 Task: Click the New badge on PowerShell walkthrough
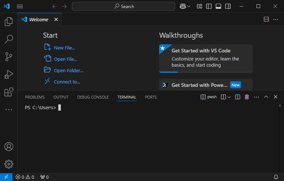(x=236, y=85)
